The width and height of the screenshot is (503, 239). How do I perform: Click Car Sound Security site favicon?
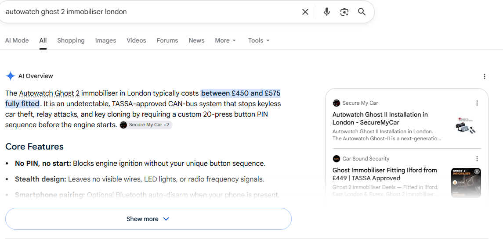tap(336, 159)
